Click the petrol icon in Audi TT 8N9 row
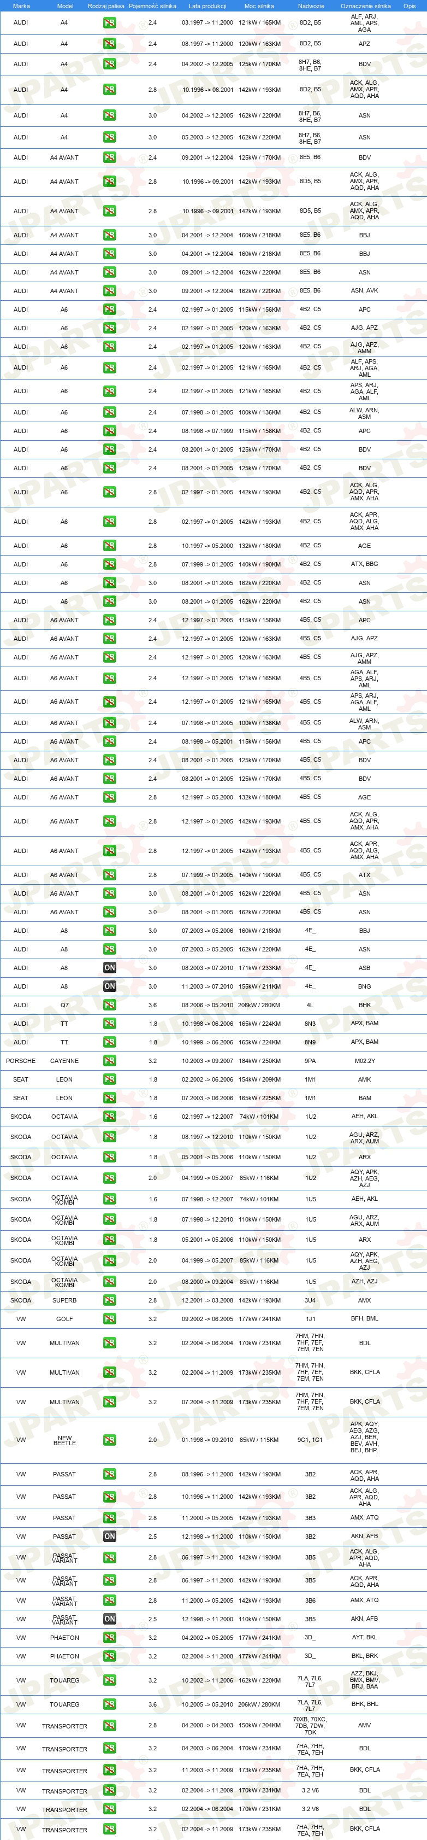The width and height of the screenshot is (427, 1840). pos(109,1042)
